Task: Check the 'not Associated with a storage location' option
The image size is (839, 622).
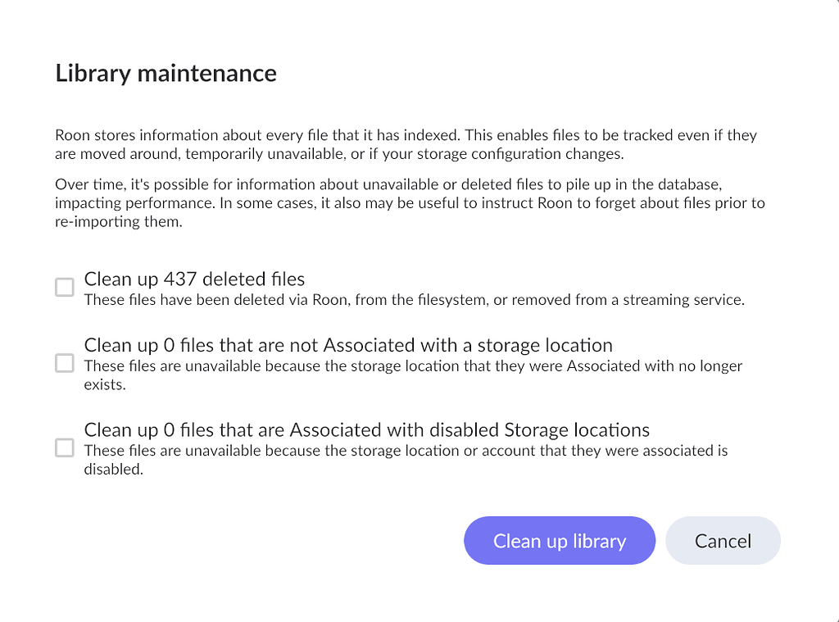Action: (x=64, y=362)
